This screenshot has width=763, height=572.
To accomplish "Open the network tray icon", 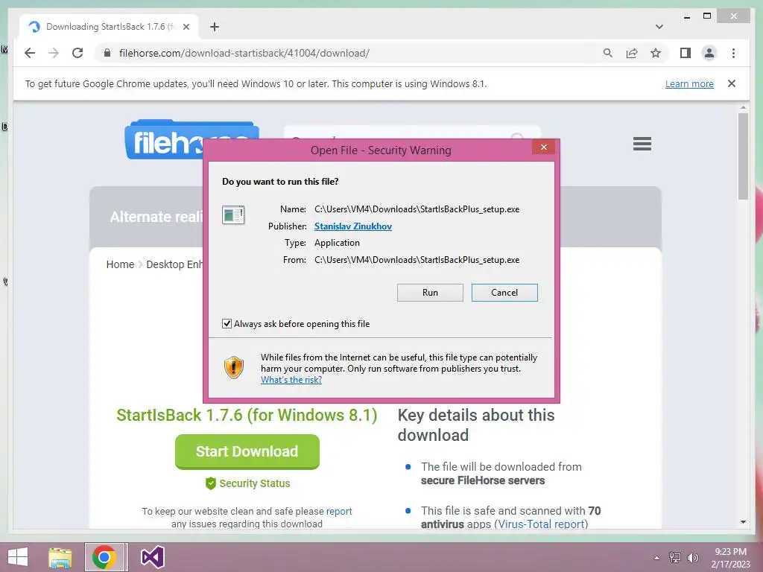I will click(x=675, y=557).
